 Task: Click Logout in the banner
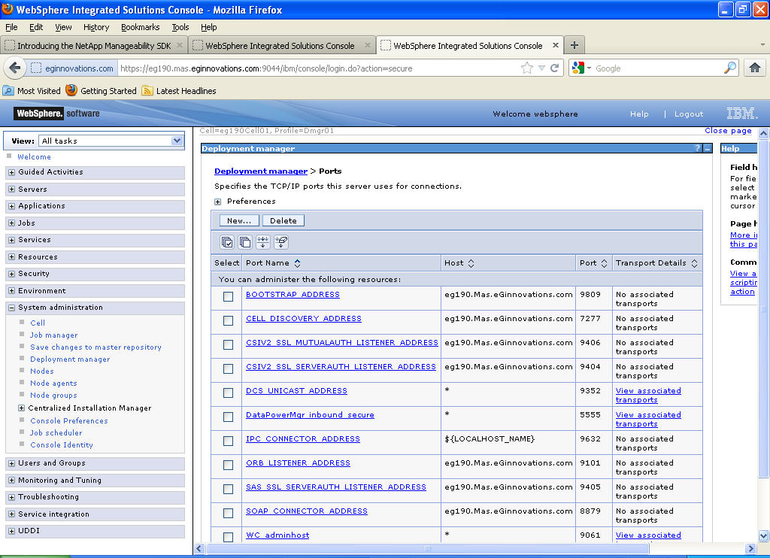pyautogui.click(x=689, y=114)
